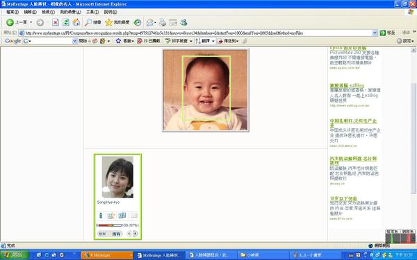Open the ezBlog advertisement link
Image resolution: width=417 pixels, height=260 pixels.
point(347,85)
